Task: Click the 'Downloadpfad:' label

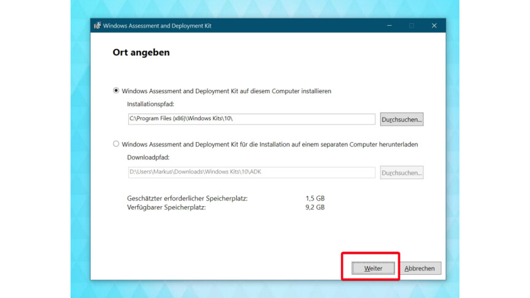Action: (x=148, y=158)
